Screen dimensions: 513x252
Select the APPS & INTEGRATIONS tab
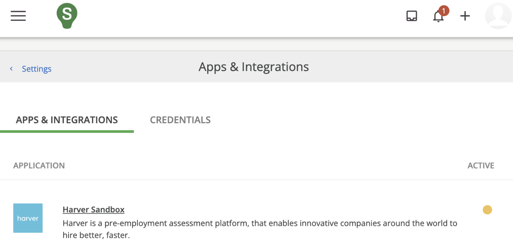pos(67,120)
